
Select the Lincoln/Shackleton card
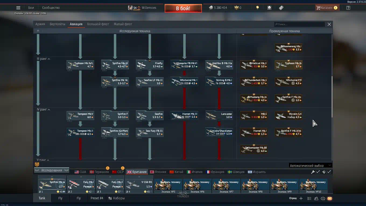point(219,133)
